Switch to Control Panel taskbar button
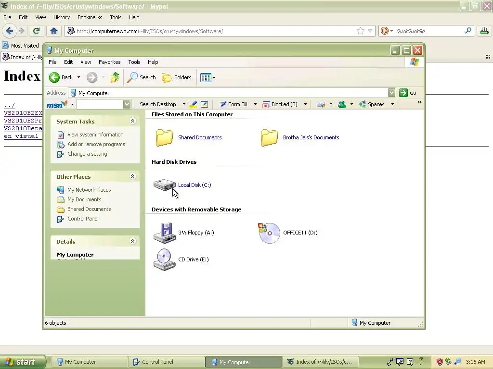The image size is (493, 369). pyautogui.click(x=166, y=362)
